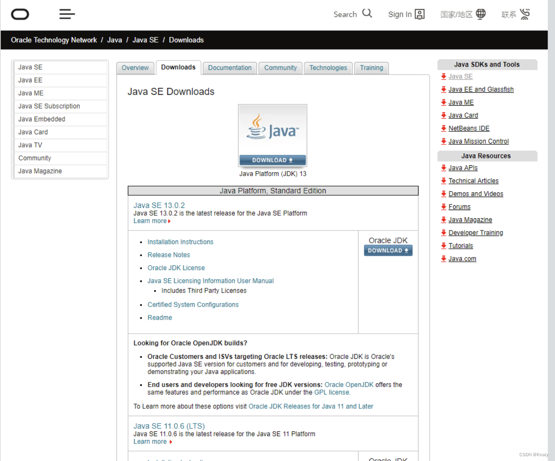The width and height of the screenshot is (555, 461).
Task: Open the hamburger menu icon
Action: 67,14
